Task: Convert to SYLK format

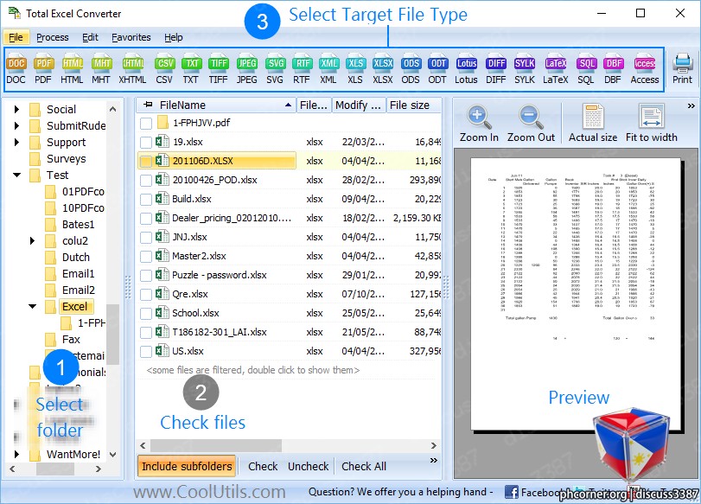Action: [x=525, y=70]
